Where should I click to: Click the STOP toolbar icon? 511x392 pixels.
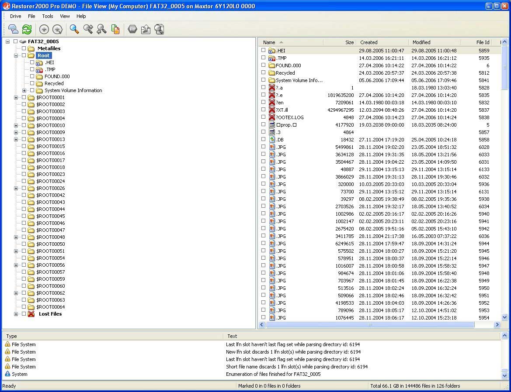tap(132, 29)
